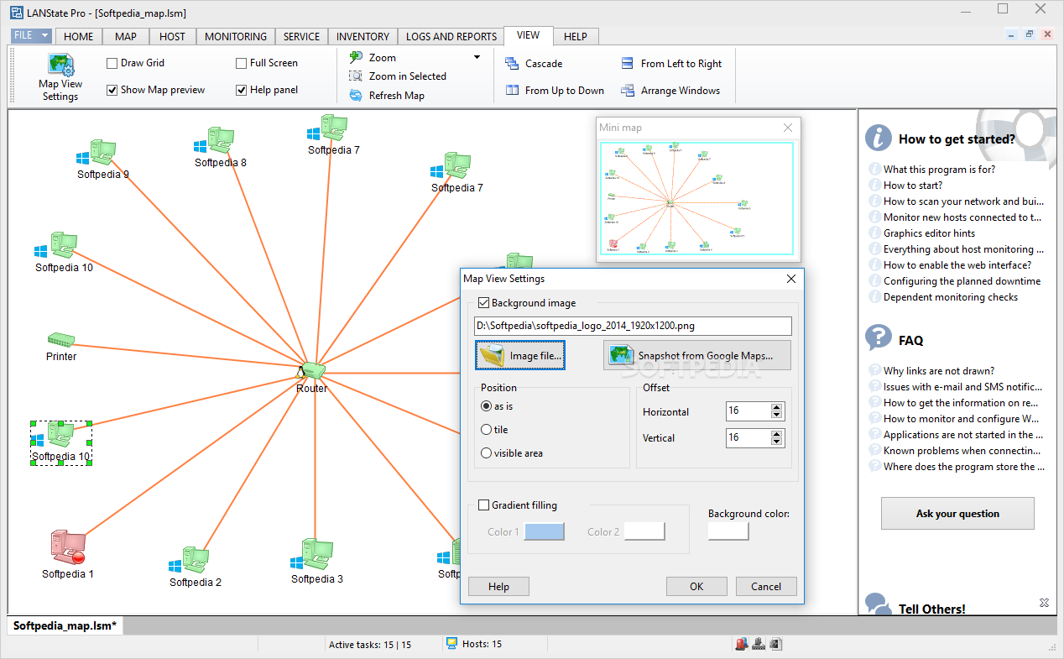Open the MONITORING ribbon tab
Viewport: 1064px width, 659px height.
coord(236,36)
